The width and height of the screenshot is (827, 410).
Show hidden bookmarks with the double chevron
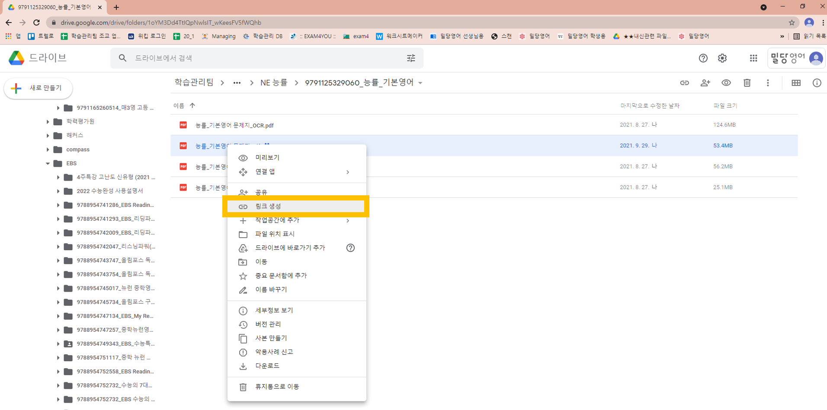(782, 36)
